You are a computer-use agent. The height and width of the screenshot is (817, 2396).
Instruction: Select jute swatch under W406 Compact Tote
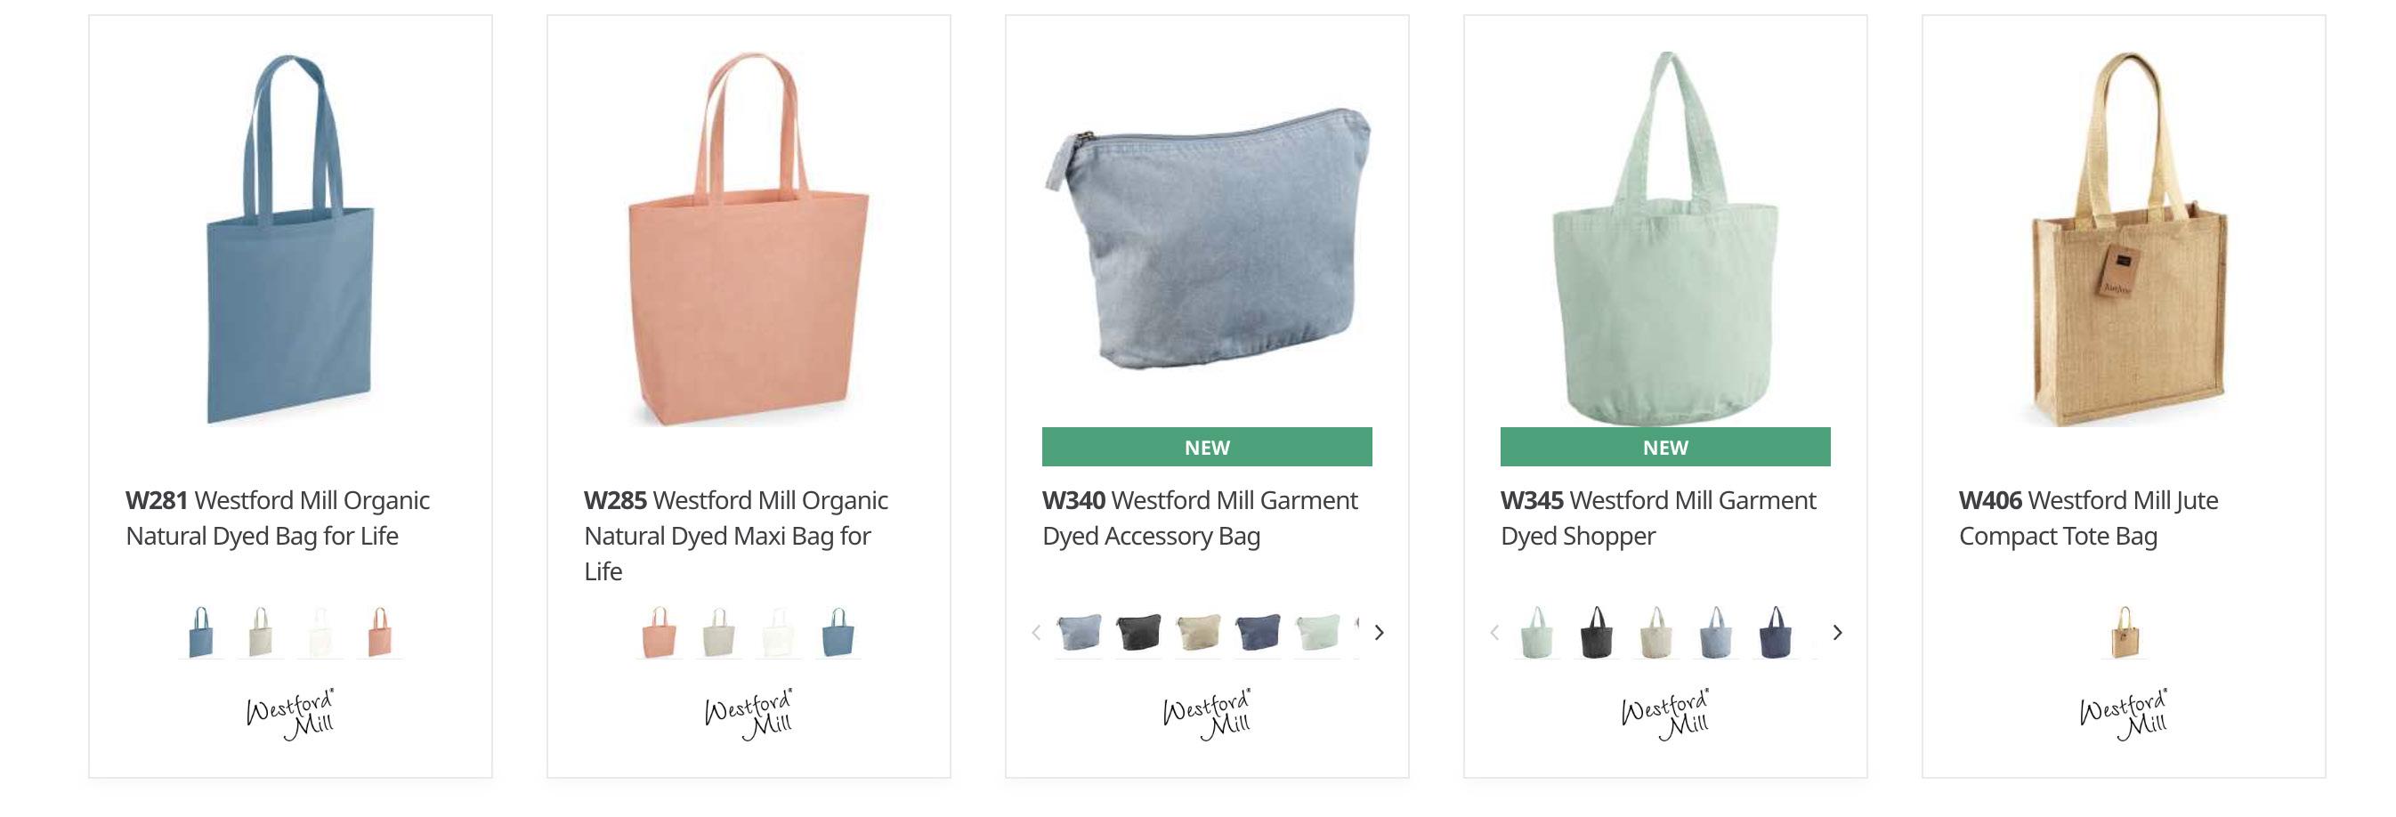pos(2124,633)
